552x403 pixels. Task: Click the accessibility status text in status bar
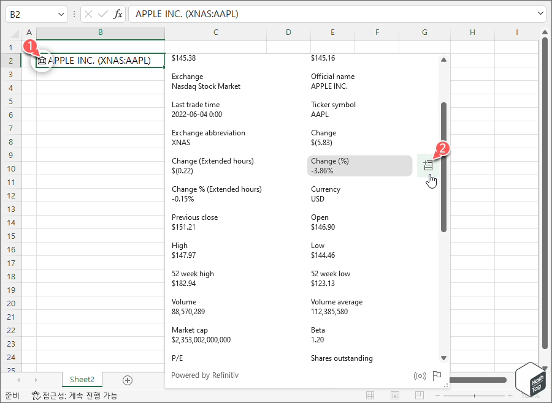coord(80,396)
